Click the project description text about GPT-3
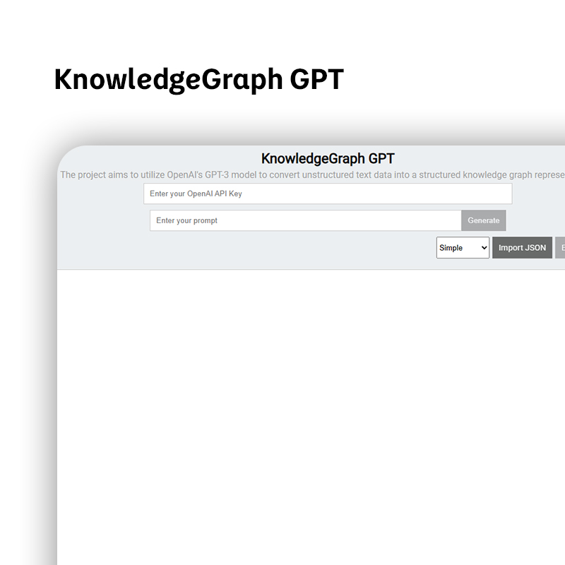 tap(312, 174)
